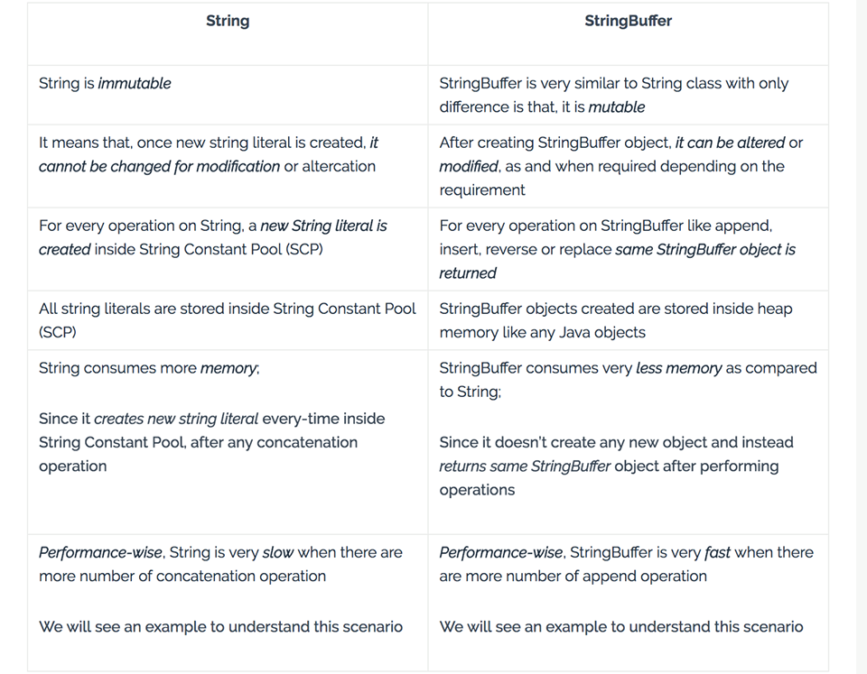The height and width of the screenshot is (674, 867).
Task: Click the returns same StringBuffer italic text
Action: [x=525, y=466]
